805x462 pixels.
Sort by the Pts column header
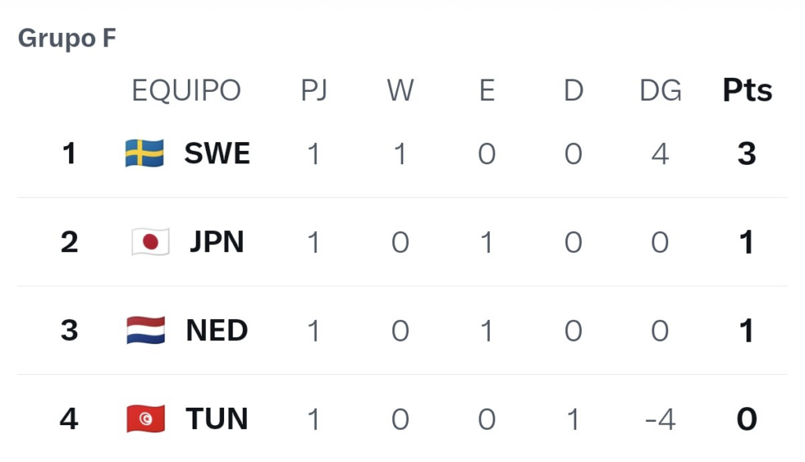pyautogui.click(x=747, y=90)
